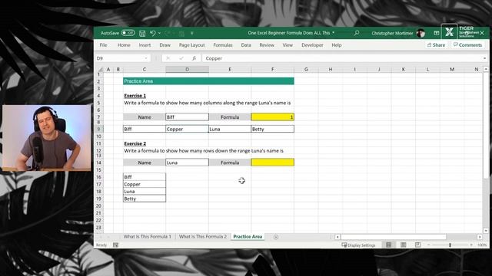This screenshot has height=276, width=492.
Task: Click the macro recording icon in status bar
Action: (115, 245)
